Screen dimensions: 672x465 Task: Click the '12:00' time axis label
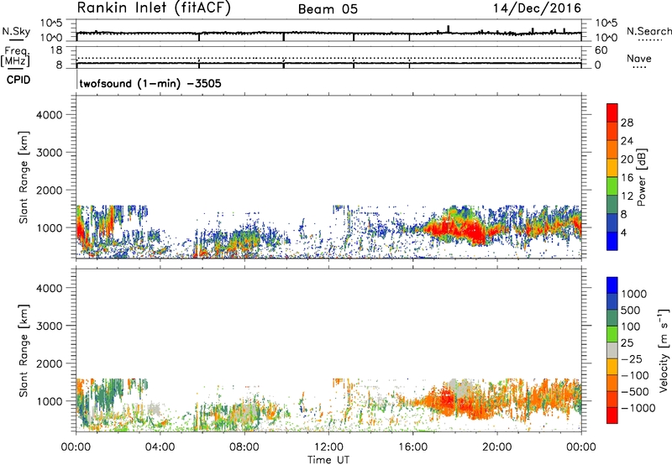click(328, 447)
